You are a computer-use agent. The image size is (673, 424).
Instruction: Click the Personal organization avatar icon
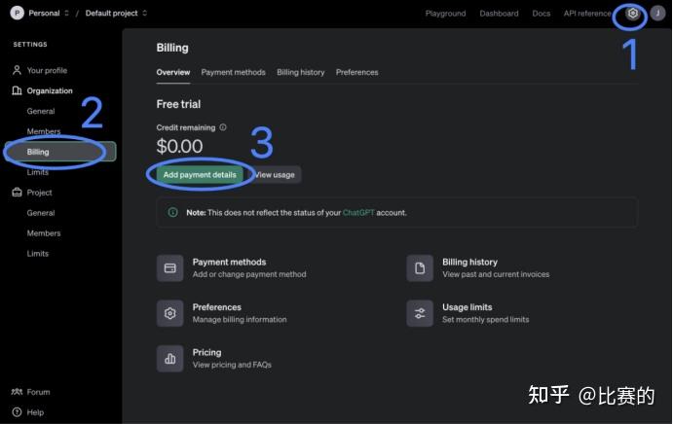pos(17,14)
